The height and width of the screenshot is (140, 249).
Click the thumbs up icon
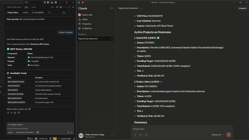pos(15,113)
